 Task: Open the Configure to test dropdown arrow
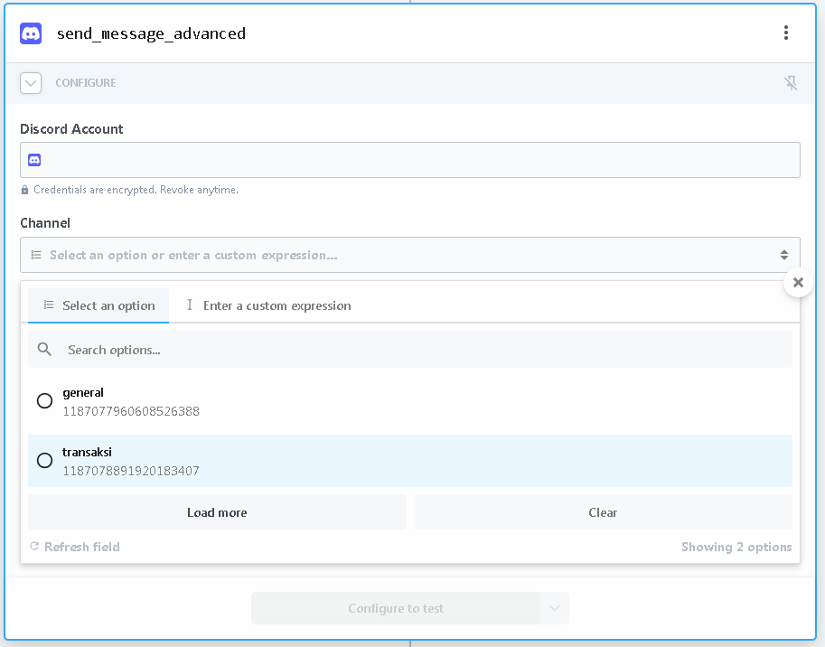[x=555, y=609]
